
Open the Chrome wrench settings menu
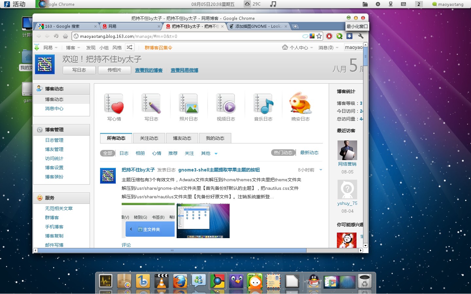[361, 36]
